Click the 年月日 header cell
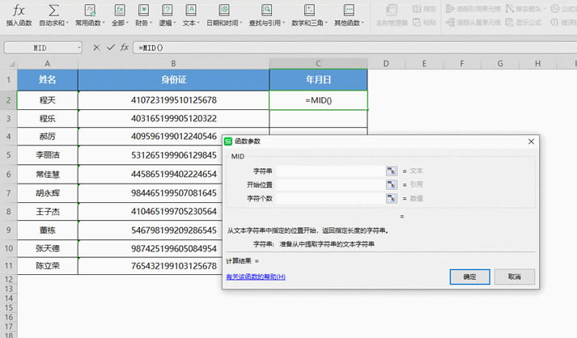The width and height of the screenshot is (577, 338). coord(318,79)
